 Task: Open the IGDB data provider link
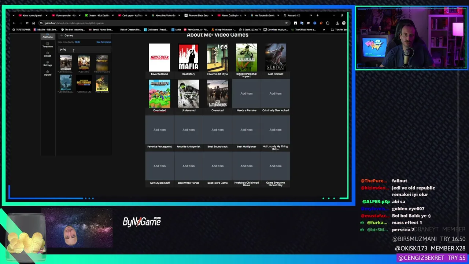77,42
